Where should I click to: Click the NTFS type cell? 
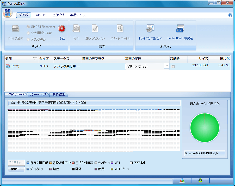point(44,66)
